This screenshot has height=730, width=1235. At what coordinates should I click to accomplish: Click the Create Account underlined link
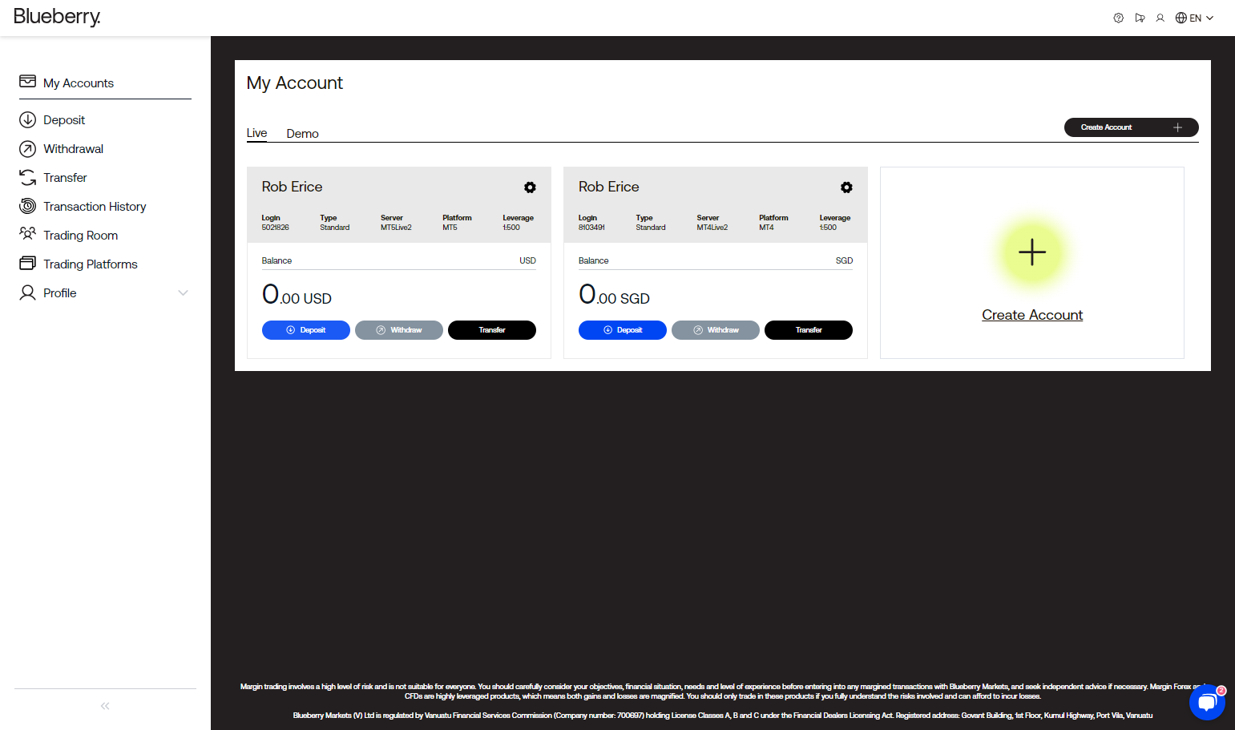[1032, 315]
